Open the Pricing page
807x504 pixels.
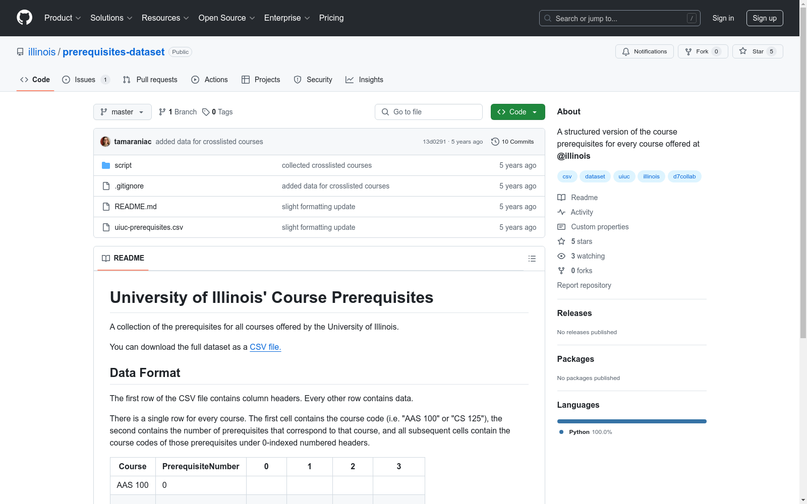pos(331,18)
